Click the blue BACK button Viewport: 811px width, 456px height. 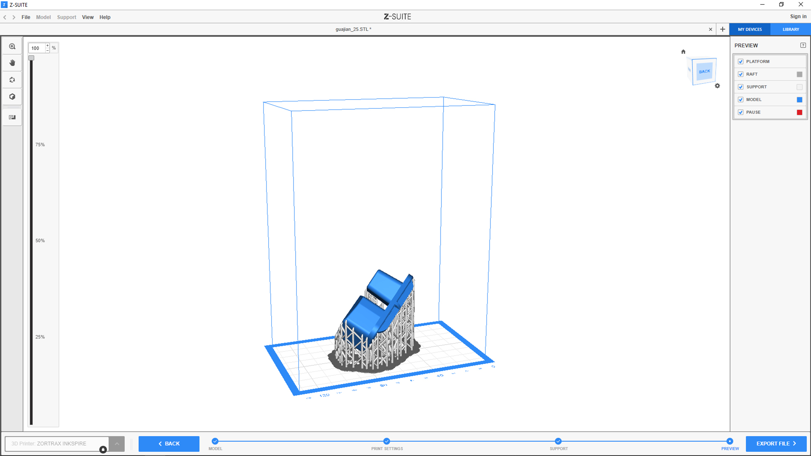tap(169, 444)
